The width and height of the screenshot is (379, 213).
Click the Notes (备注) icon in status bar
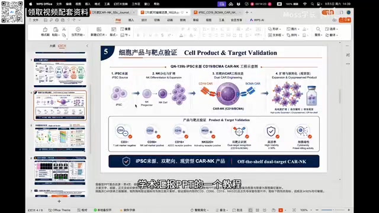tap(217, 210)
